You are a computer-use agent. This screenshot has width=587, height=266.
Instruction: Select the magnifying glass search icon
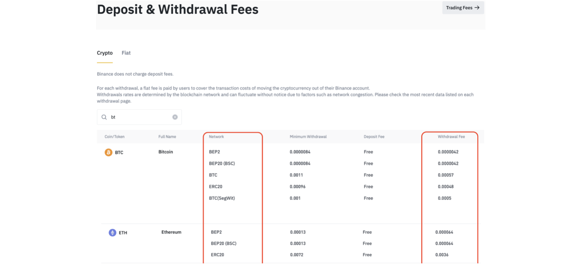tap(104, 117)
